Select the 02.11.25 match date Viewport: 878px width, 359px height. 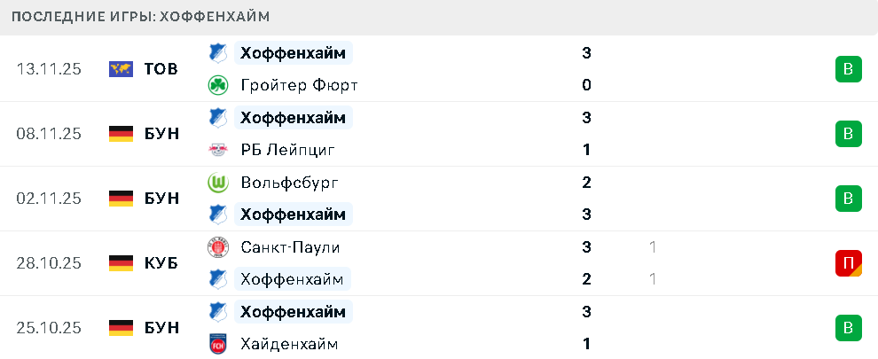[49, 199]
